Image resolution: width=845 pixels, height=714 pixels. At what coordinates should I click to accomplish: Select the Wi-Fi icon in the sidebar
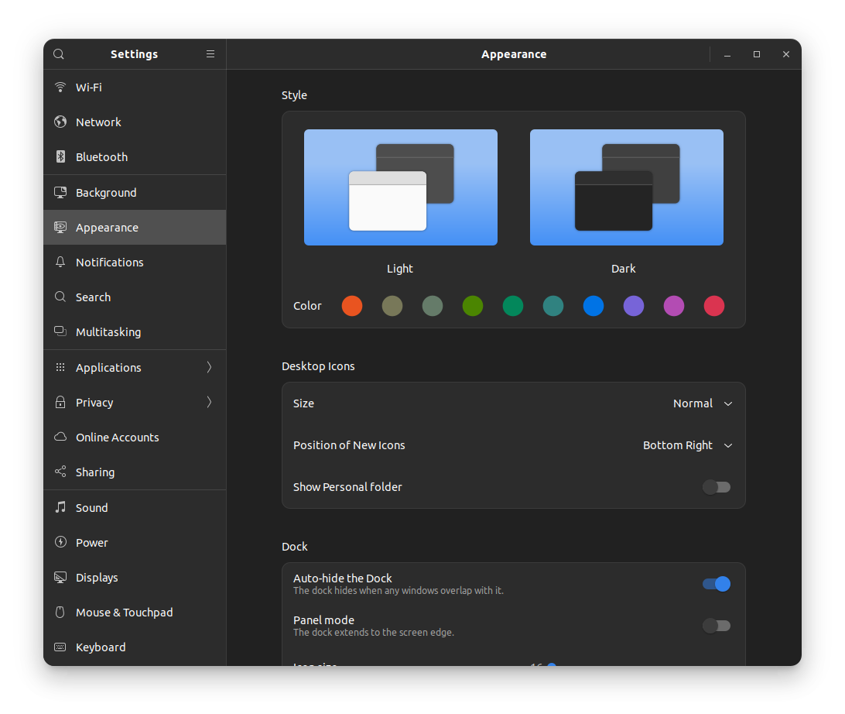60,87
